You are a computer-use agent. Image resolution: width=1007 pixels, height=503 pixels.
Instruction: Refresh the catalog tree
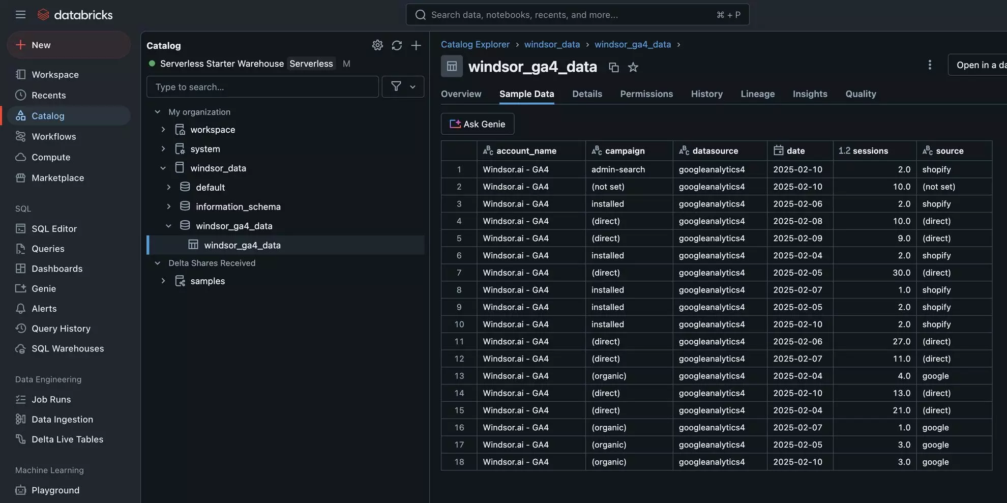(x=397, y=45)
